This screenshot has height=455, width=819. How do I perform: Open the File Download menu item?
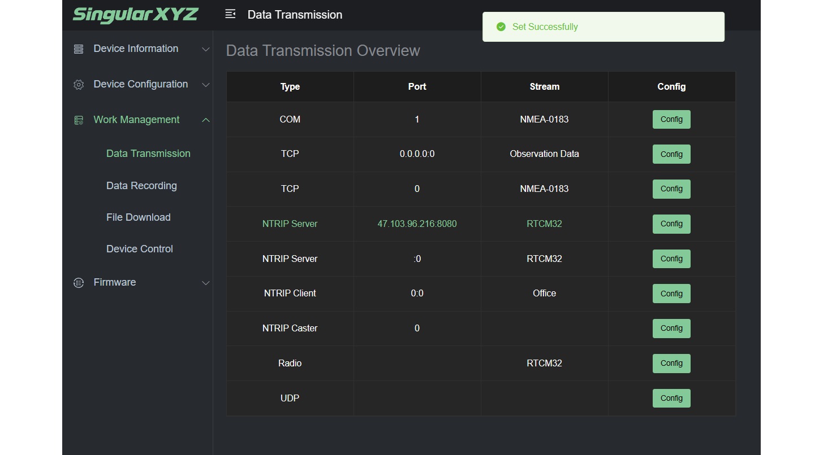[x=139, y=217]
